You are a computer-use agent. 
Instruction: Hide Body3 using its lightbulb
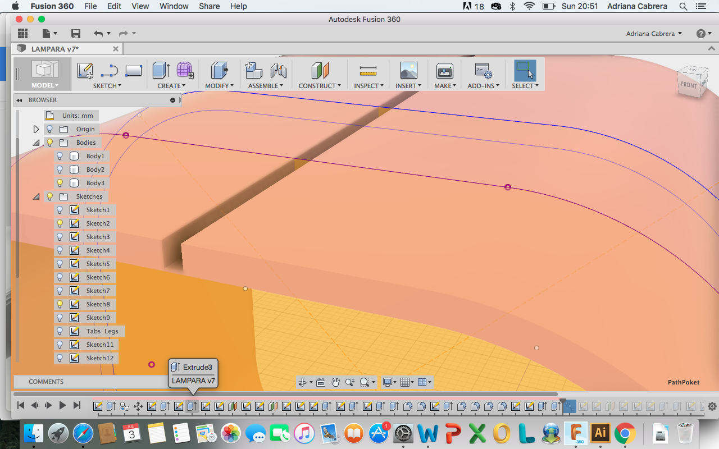pyautogui.click(x=60, y=183)
